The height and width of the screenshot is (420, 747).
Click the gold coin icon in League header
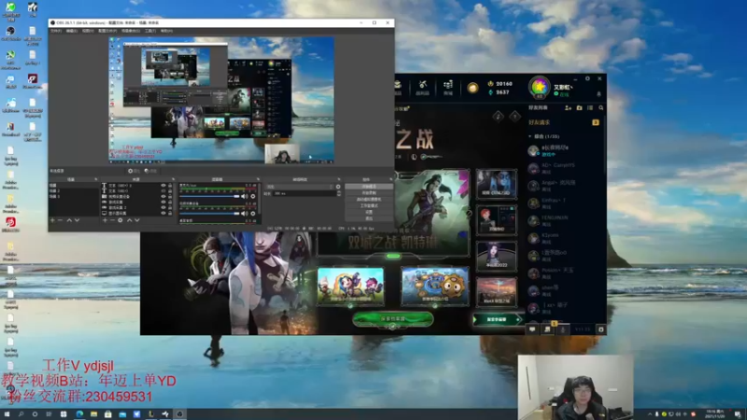click(472, 88)
